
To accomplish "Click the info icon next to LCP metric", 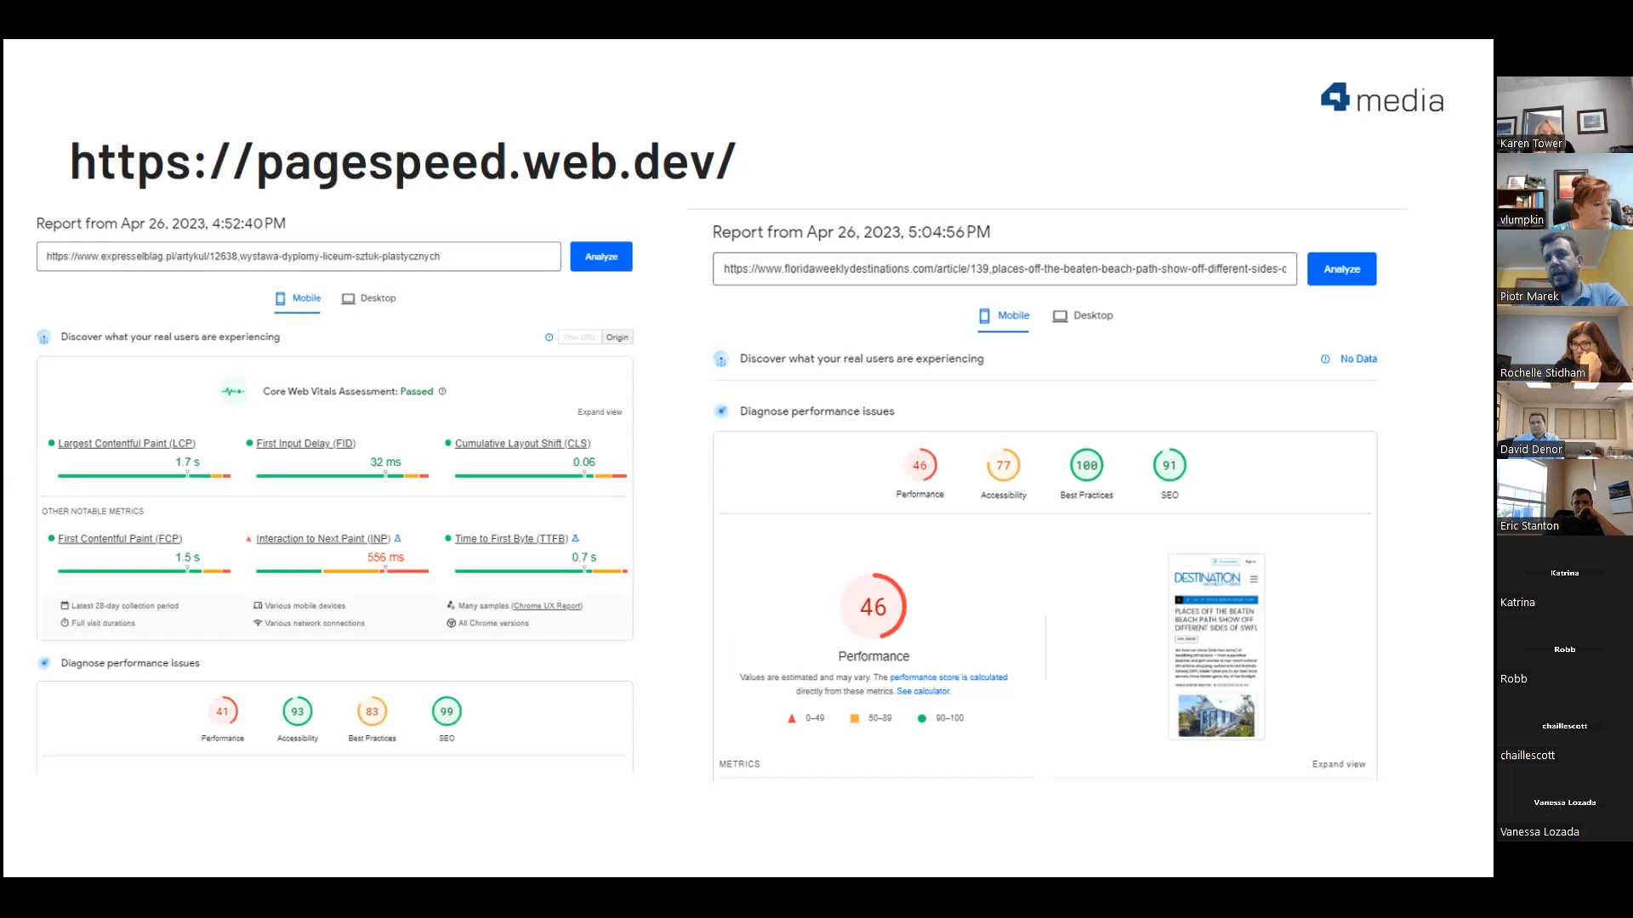I will pyautogui.click(x=126, y=443).
